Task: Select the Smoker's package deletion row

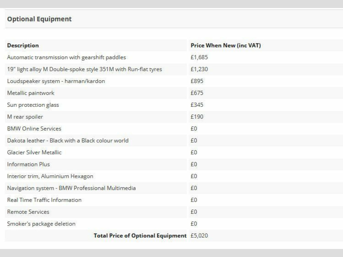Action: tap(41, 224)
